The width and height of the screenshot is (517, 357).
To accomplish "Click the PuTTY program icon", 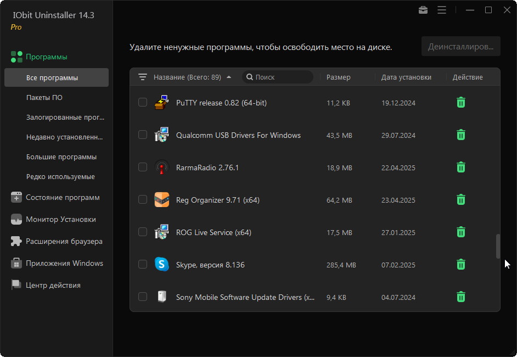I will click(161, 103).
